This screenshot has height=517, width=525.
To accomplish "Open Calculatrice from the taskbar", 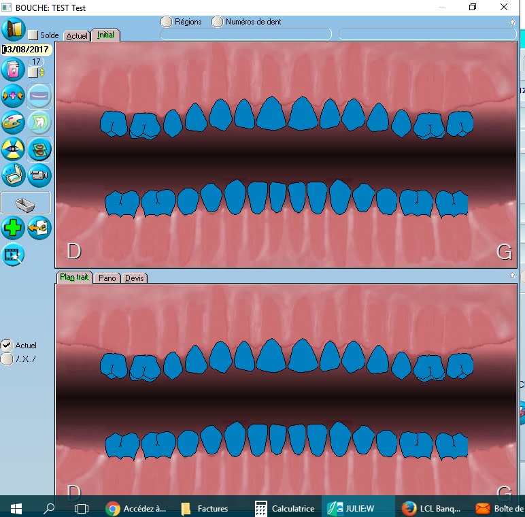I will point(284,508).
